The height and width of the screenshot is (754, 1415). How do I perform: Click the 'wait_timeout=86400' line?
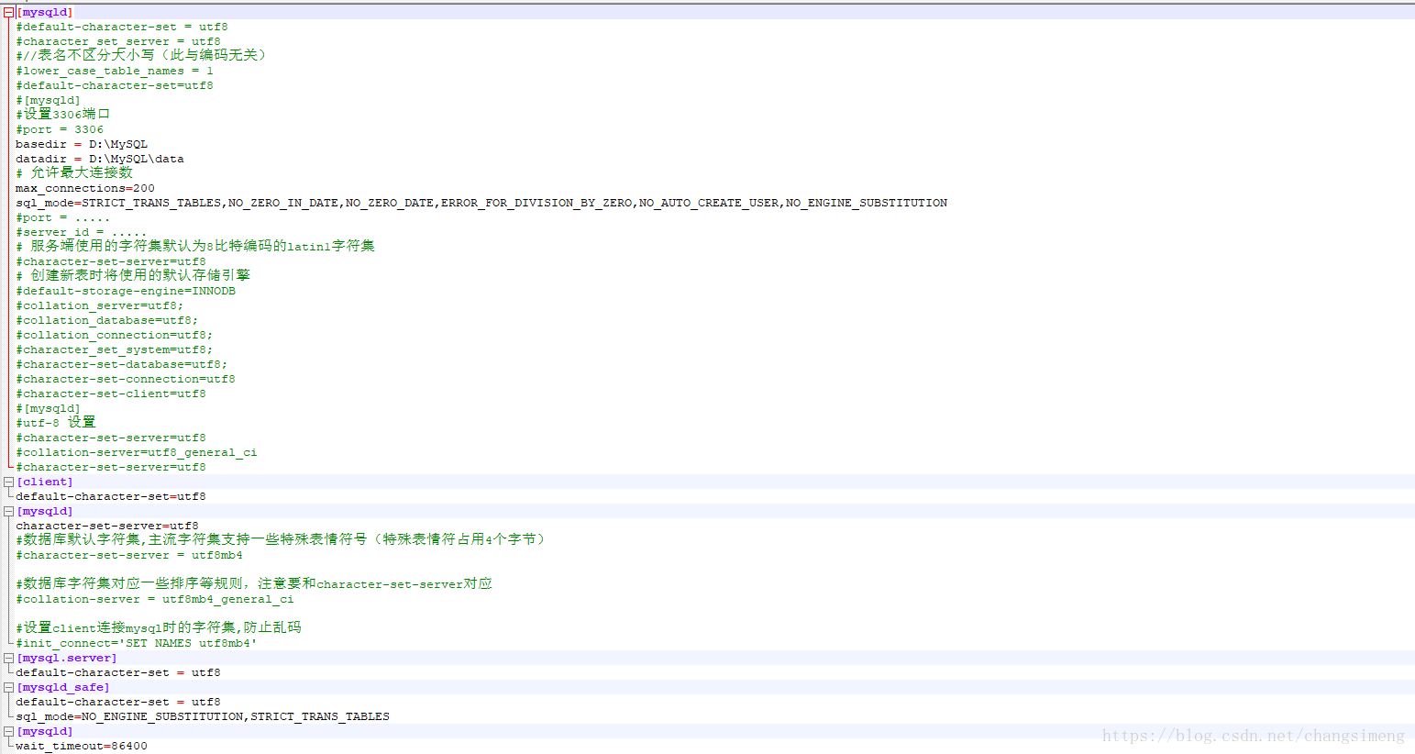tap(82, 746)
